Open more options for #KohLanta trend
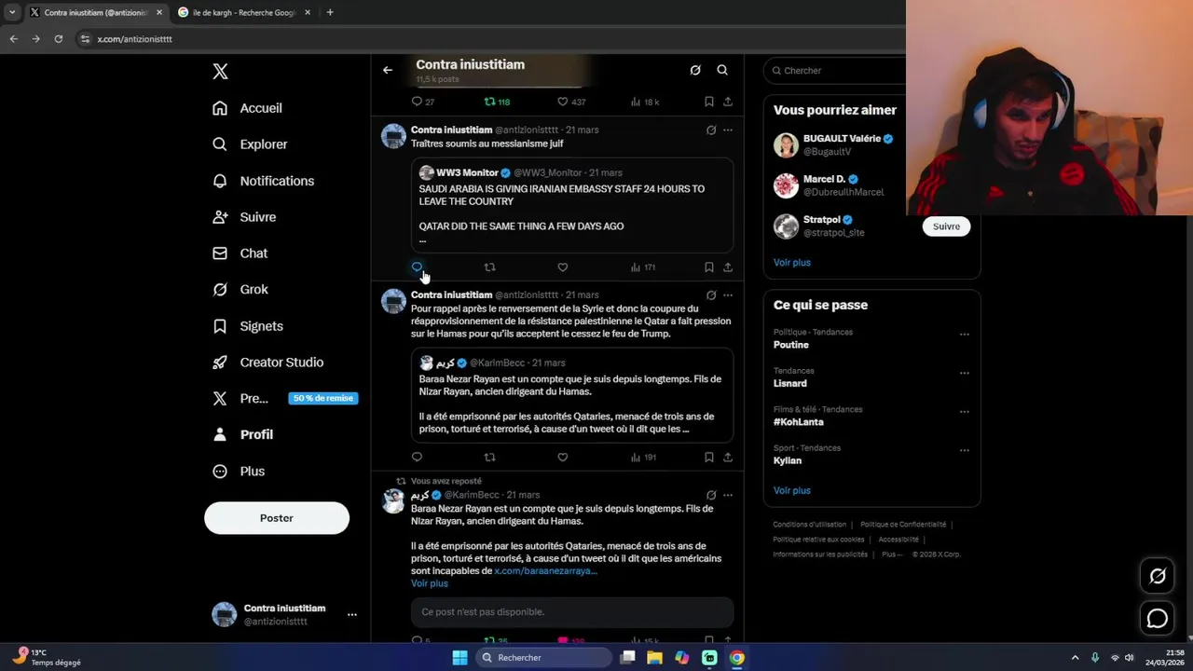This screenshot has height=671, width=1193. point(965,412)
